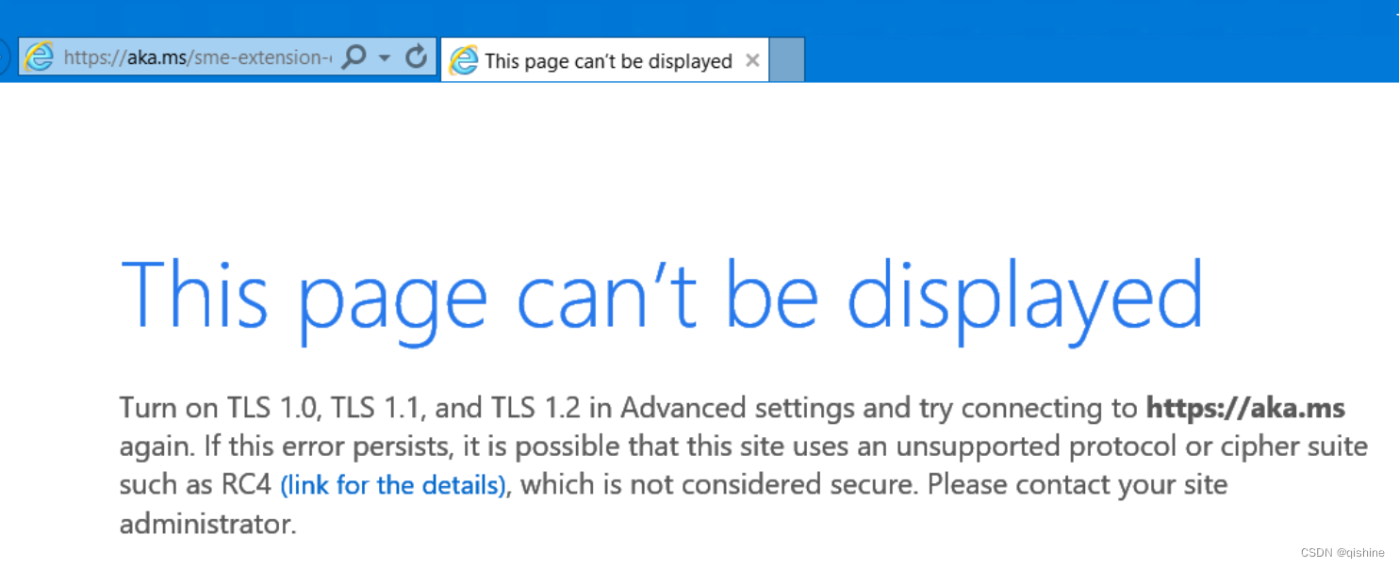1399x568 pixels.
Task: Click the tab title text 'This page can't be displayed'
Action: (x=606, y=60)
